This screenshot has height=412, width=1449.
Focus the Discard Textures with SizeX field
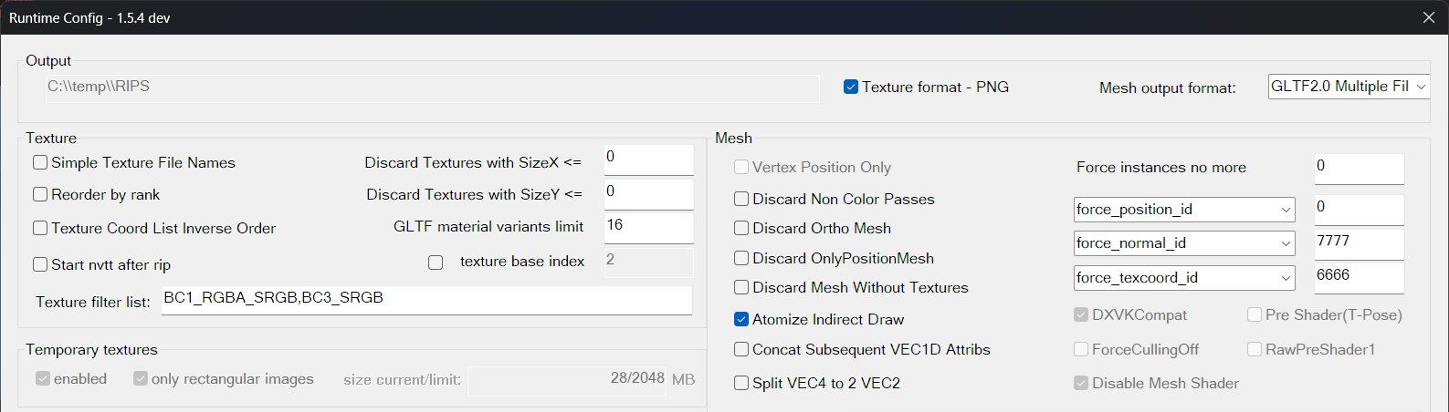[x=649, y=160]
